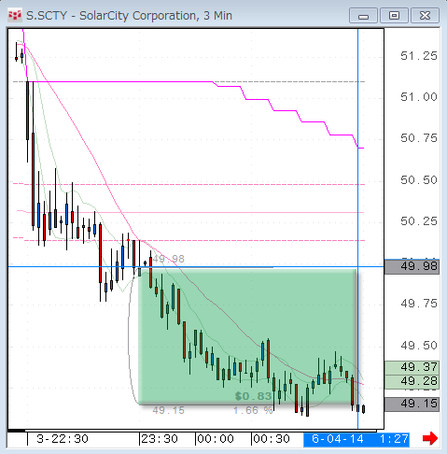
Task: Click the 49.98 entry label on chart
Action: [168, 259]
